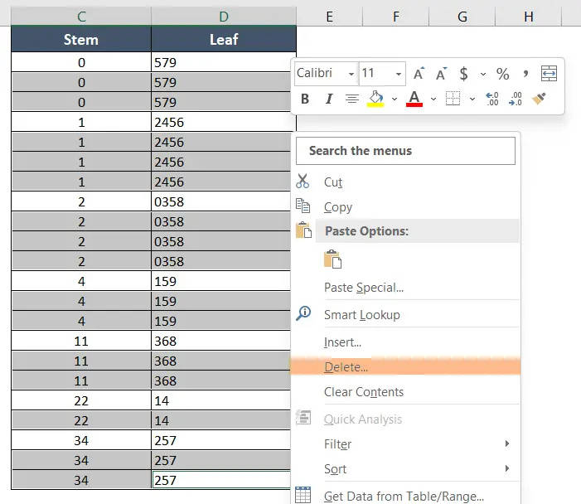Click the white-row Stem cell 22

pyautogui.click(x=81, y=400)
